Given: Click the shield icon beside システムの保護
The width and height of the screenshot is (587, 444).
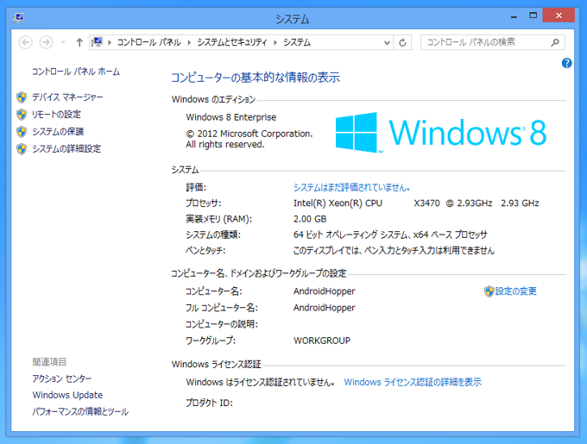Looking at the screenshot, I should click(22, 132).
